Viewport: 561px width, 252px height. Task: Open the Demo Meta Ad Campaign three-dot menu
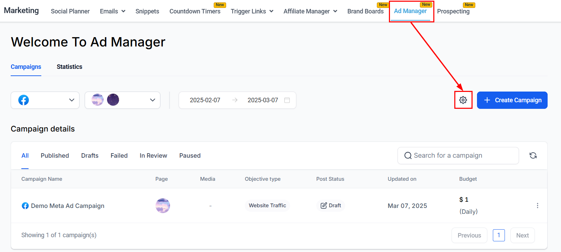click(537, 206)
